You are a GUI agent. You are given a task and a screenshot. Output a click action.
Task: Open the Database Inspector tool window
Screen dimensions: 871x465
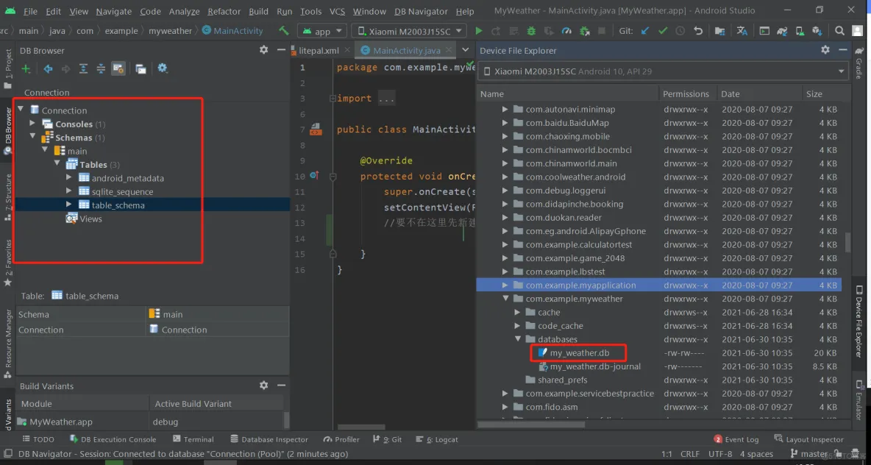tap(269, 439)
